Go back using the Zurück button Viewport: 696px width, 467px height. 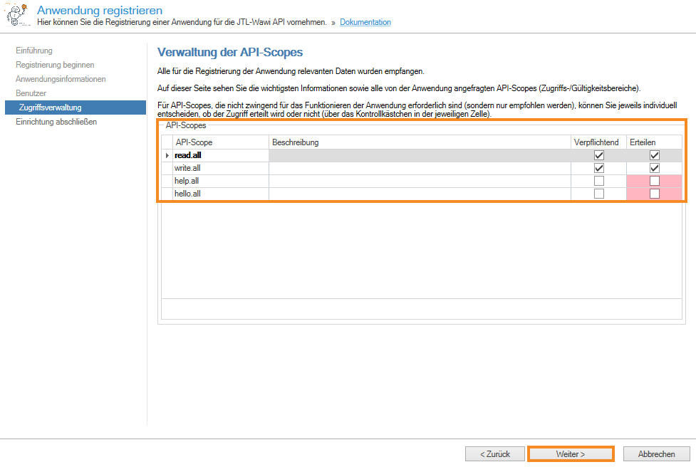pos(494,454)
